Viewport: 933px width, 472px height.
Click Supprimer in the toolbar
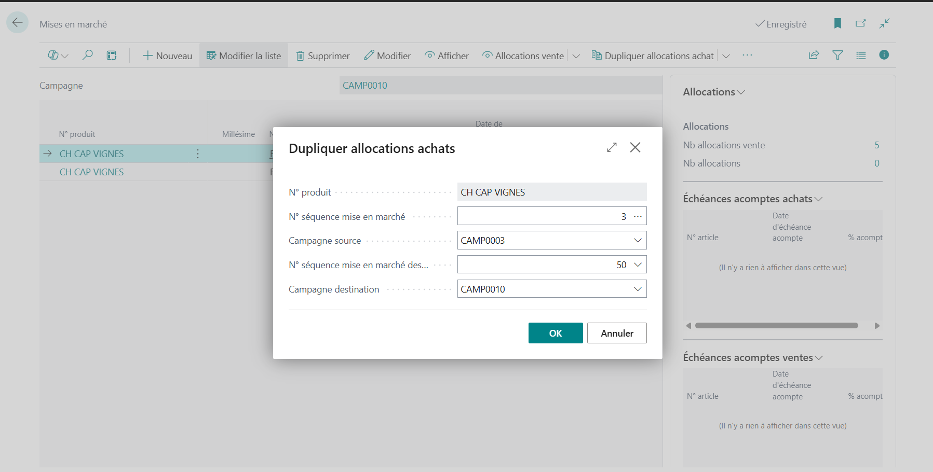pos(323,55)
